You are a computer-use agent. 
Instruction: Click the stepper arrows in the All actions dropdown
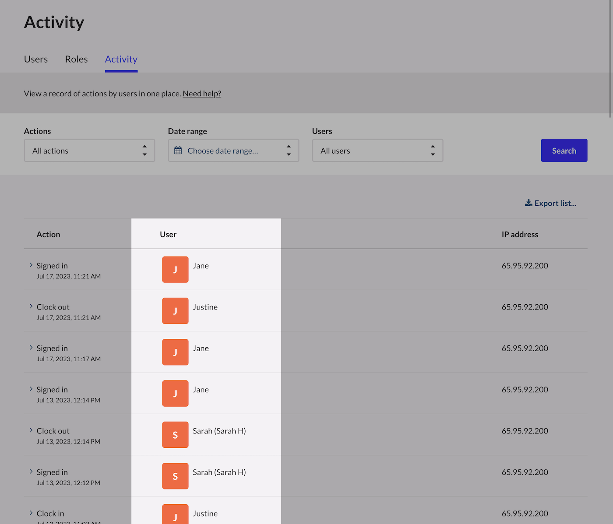click(x=144, y=151)
